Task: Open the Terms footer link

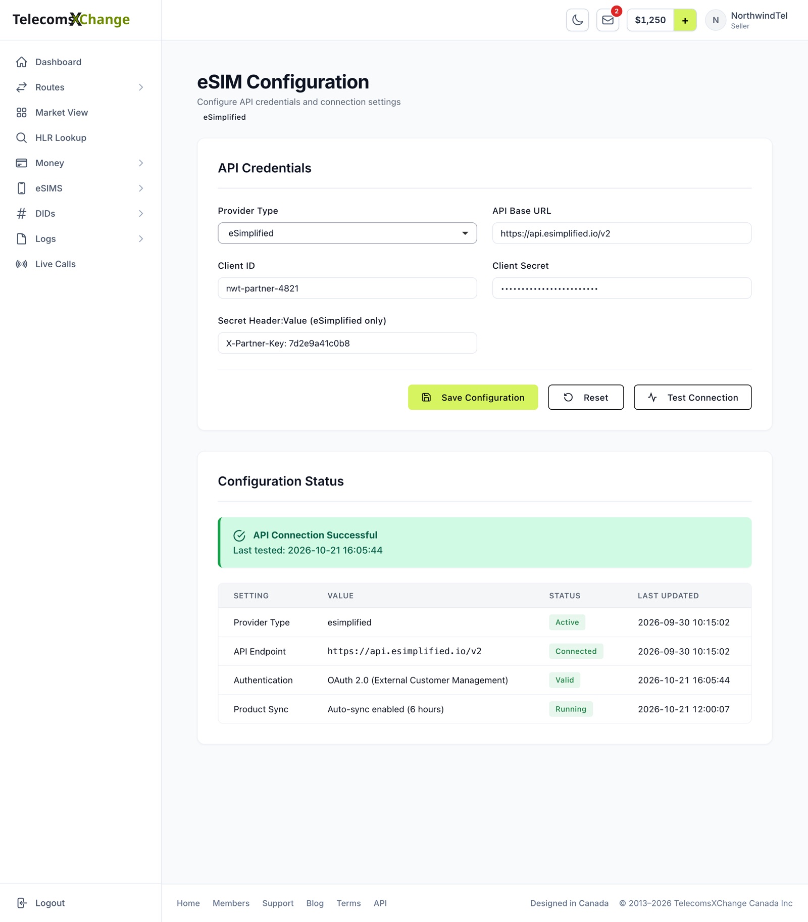Action: [348, 903]
